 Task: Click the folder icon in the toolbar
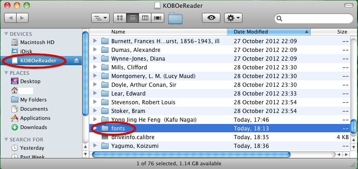[175, 18]
